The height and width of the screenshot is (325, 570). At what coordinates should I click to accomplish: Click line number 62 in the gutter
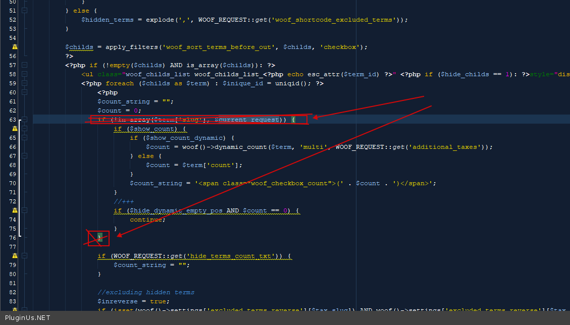13,111
